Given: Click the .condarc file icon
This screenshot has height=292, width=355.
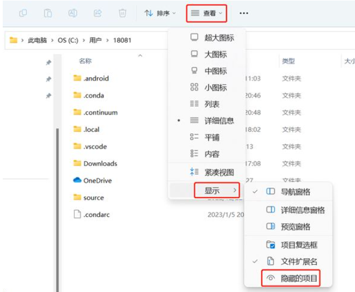Looking at the screenshot, I should click(77, 214).
